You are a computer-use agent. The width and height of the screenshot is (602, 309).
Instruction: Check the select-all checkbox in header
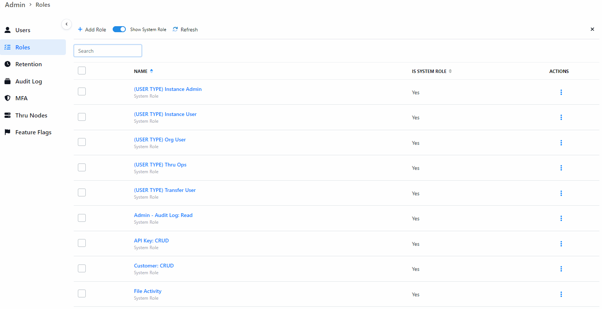pyautogui.click(x=82, y=71)
